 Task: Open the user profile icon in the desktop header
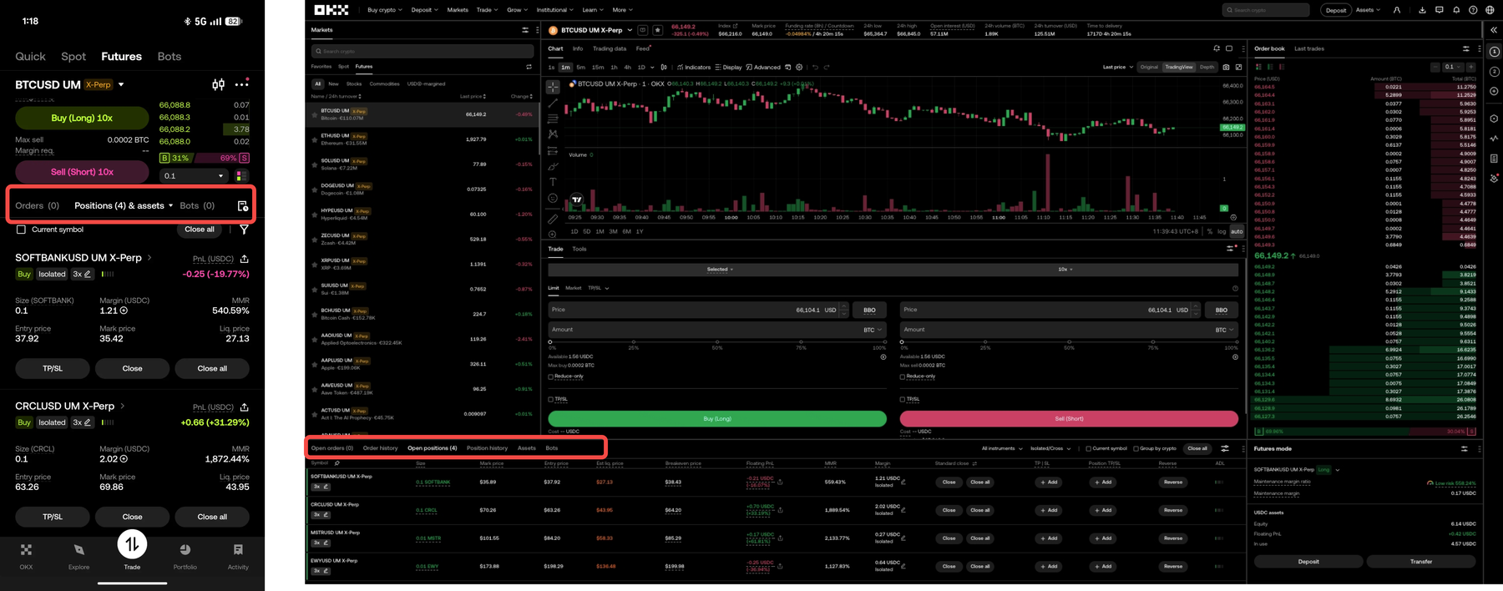1399,10
